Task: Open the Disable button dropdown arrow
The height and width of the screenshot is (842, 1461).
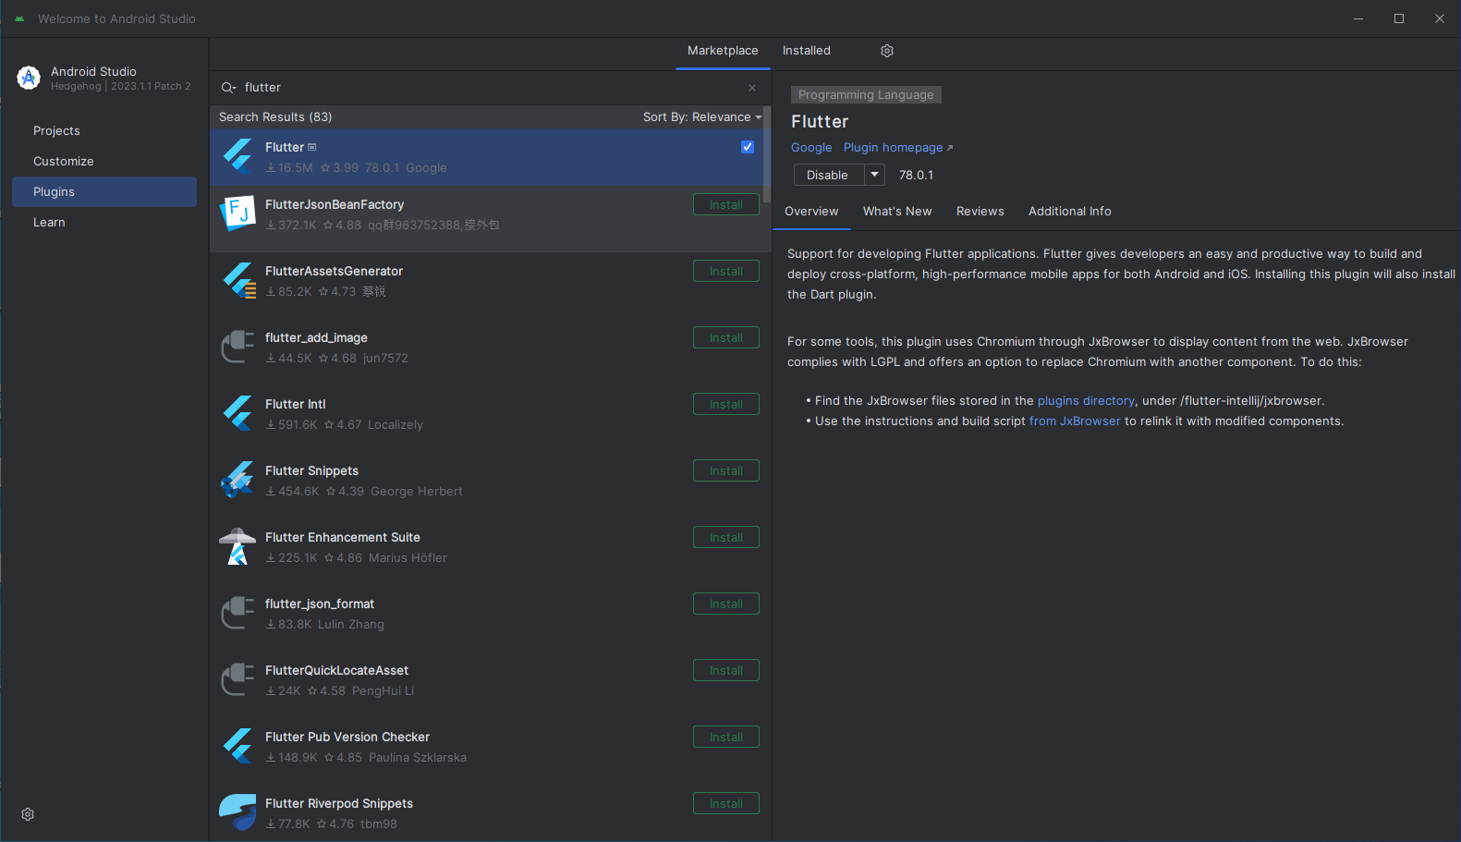Action: (x=874, y=175)
